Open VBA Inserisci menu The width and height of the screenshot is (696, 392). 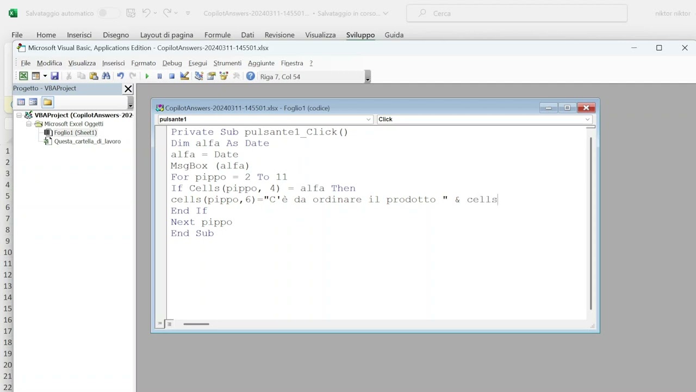pyautogui.click(x=113, y=63)
